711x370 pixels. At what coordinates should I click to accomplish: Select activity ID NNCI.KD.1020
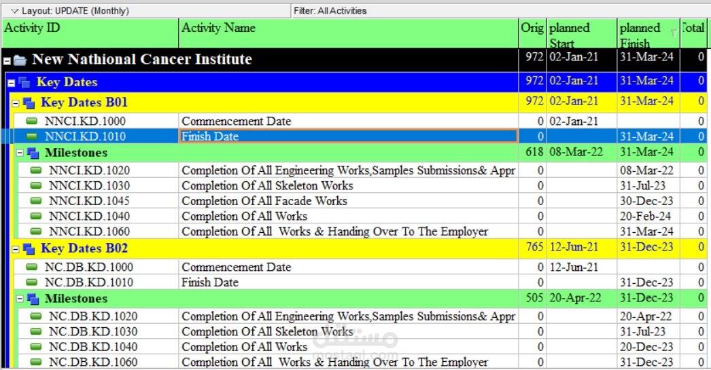pos(89,170)
